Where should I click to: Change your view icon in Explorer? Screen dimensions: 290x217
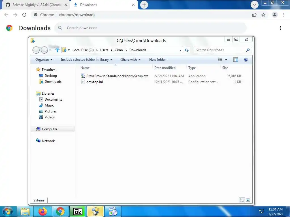[220, 60]
